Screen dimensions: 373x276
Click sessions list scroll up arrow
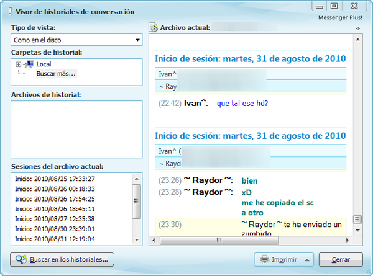[137, 179]
